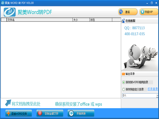Click the 大小 column header
This screenshot has height=119, width=159.
[x=81, y=20]
